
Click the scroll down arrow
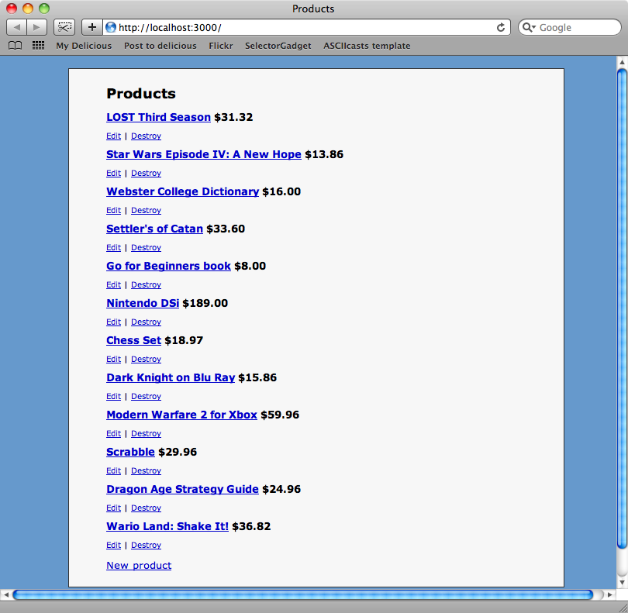622,583
